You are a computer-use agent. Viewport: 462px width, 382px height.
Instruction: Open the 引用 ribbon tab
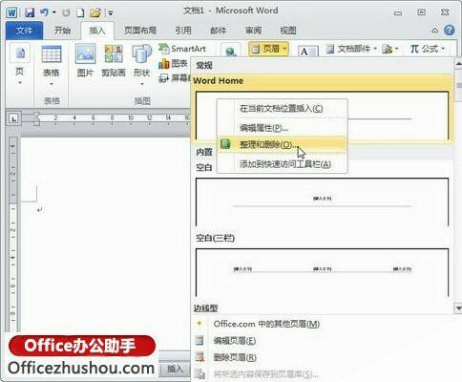pyautogui.click(x=183, y=31)
